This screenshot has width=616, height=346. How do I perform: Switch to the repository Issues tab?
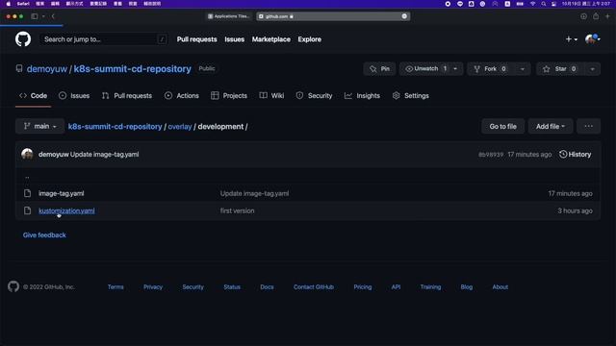coord(74,96)
